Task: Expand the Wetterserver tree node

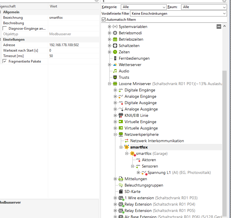Action: 109,65
